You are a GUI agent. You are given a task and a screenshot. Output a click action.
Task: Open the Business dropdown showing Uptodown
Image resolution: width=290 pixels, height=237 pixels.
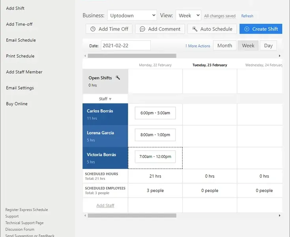pyautogui.click(x=132, y=15)
